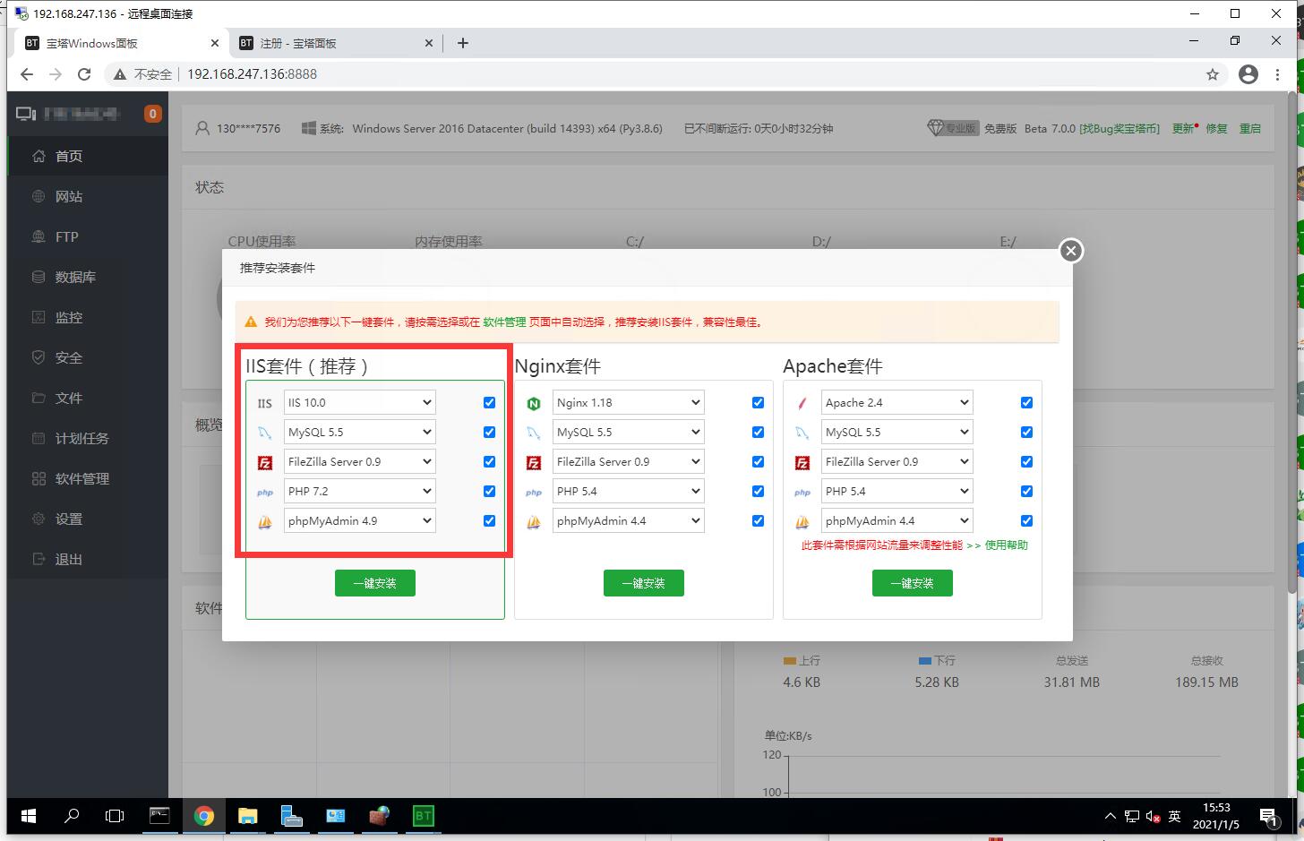Open 找Bug奖宝塔币 link
Screen dimensions: 1304x841
[1120, 128]
